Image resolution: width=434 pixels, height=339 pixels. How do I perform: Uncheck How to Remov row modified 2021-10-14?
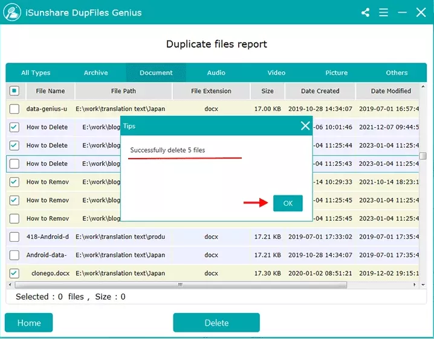tap(14, 182)
